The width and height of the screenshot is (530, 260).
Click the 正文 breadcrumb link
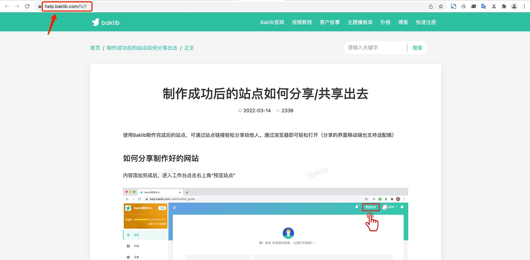189,48
